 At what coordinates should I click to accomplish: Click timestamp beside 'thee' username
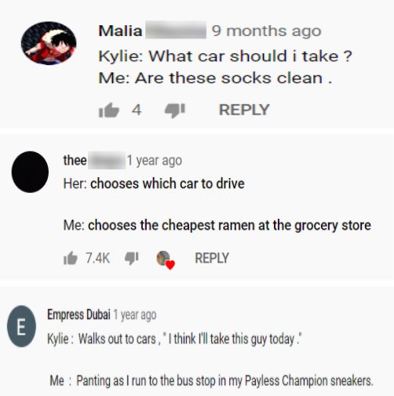coord(155,161)
